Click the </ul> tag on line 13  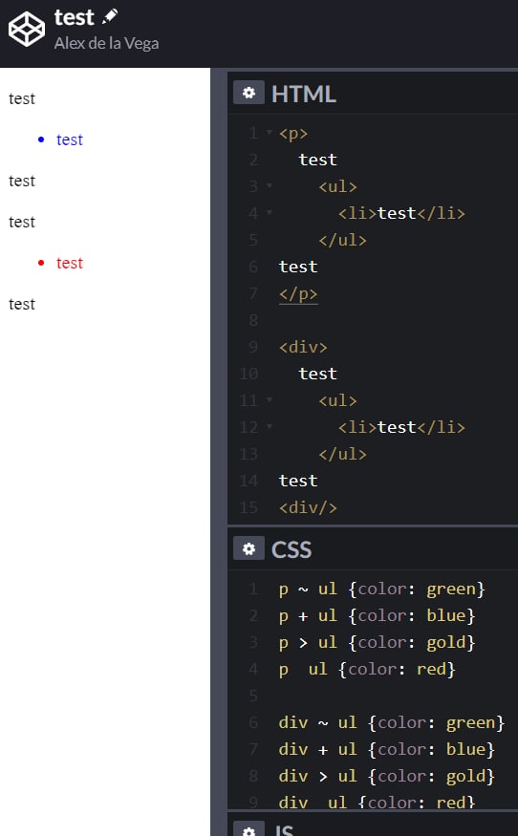(342, 454)
